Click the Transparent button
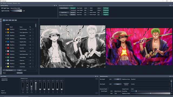Viewport: 173px width, 97px height. pyautogui.click(x=106, y=10)
